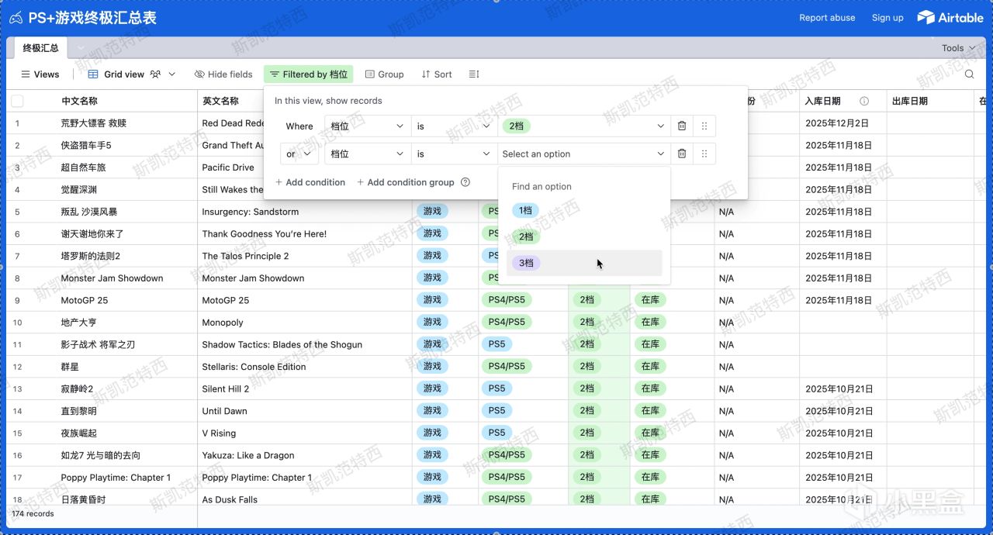The image size is (993, 535).
Task: Change the 'or' conjunction dropdown
Action: (x=299, y=154)
